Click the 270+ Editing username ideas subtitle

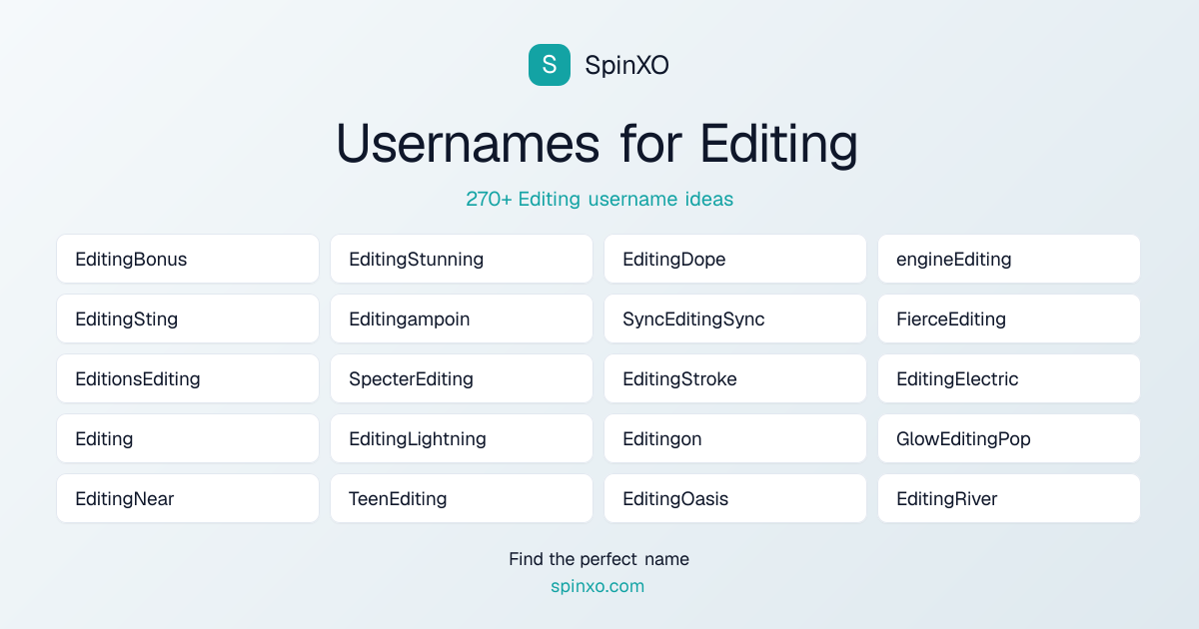599,199
